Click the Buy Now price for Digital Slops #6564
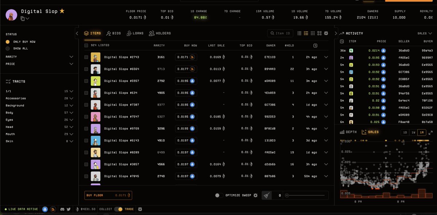Screen dimensions: 437x215 pos(186,69)
